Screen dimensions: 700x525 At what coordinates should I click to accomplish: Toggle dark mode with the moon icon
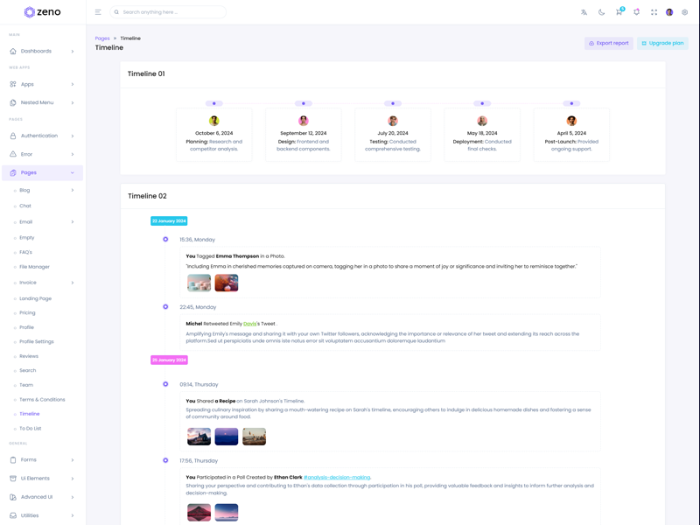point(601,12)
